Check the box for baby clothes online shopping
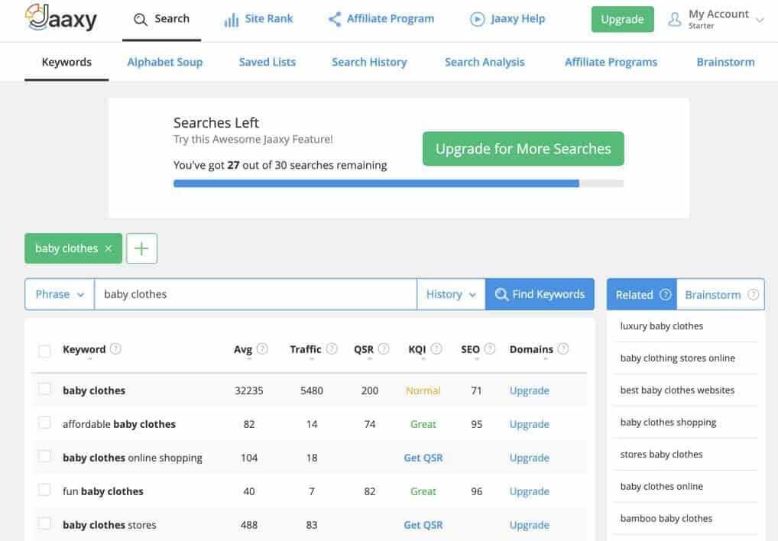The image size is (778, 541). (44, 456)
